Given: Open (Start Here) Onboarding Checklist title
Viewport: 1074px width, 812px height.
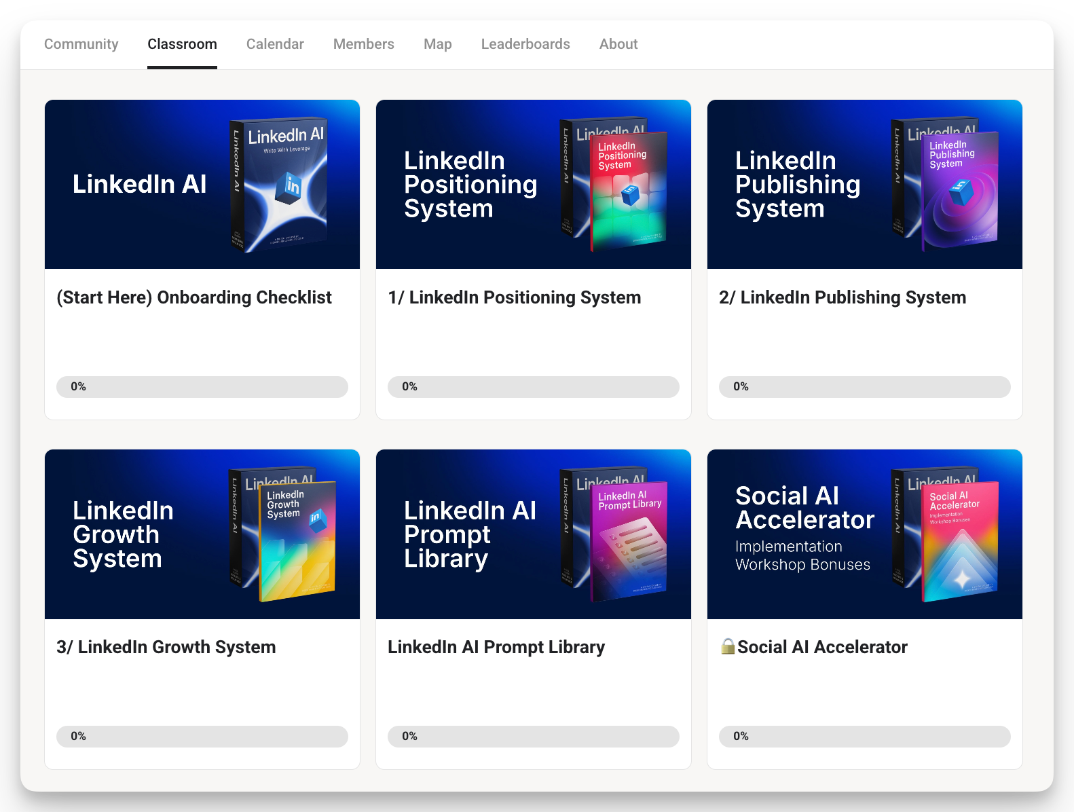Looking at the screenshot, I should (x=194, y=297).
